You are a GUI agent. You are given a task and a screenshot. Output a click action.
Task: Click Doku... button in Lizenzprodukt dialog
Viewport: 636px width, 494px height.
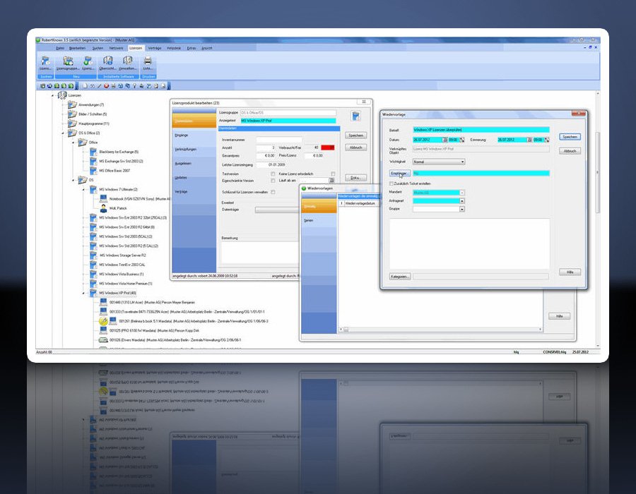(x=355, y=178)
